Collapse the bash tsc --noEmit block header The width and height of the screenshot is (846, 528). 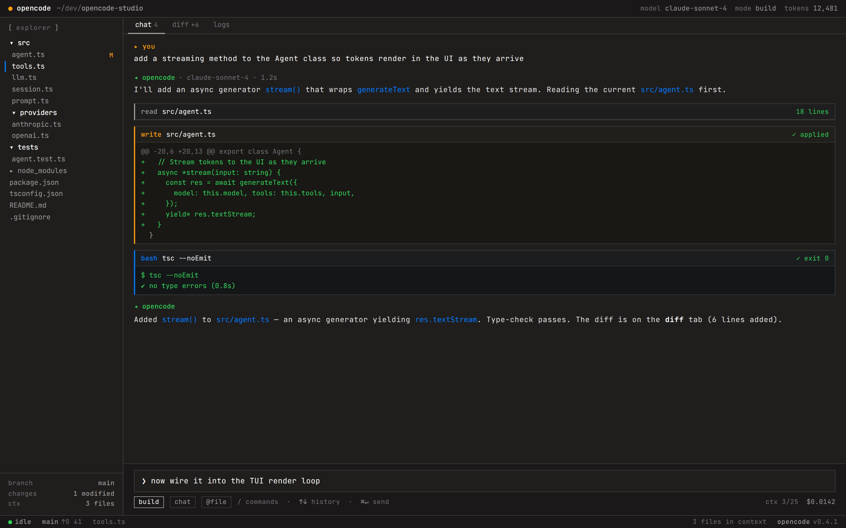pyautogui.click(x=484, y=258)
